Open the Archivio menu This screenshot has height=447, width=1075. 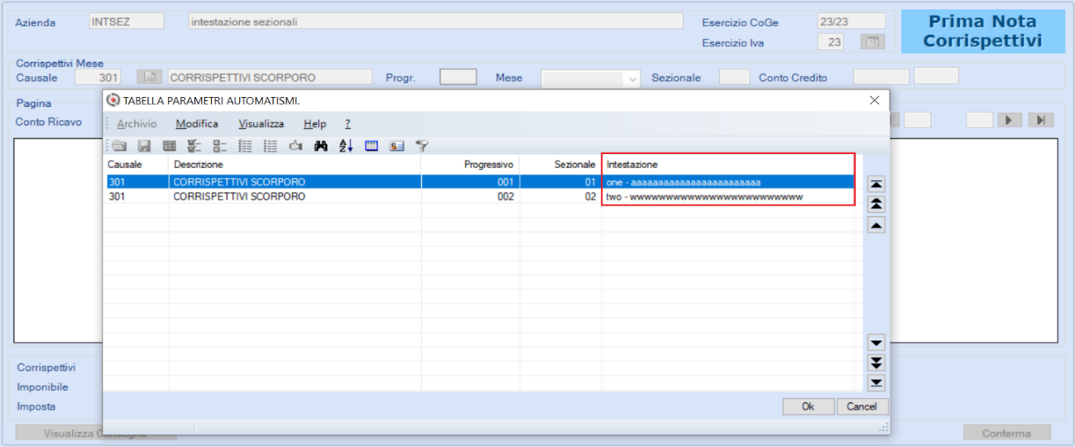[137, 124]
